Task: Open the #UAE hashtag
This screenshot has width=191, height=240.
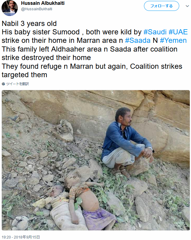Action: click(x=178, y=32)
